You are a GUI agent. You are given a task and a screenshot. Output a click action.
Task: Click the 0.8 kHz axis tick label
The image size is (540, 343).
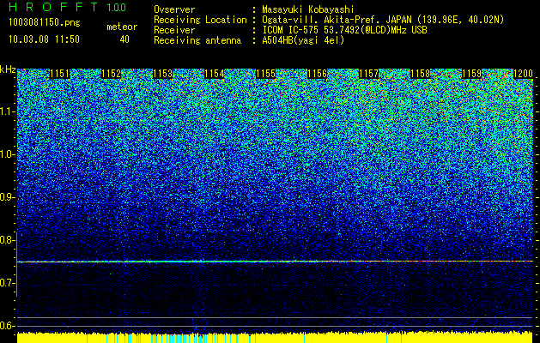8,240
